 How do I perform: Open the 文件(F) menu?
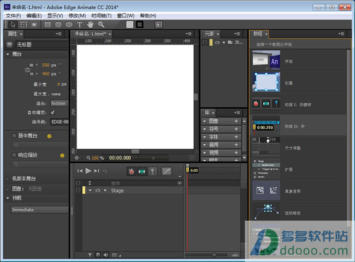13,16
